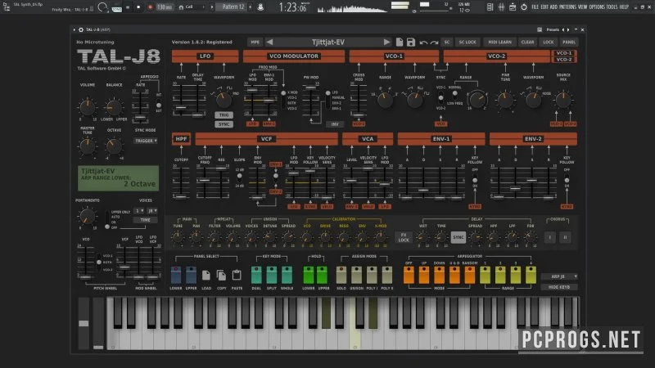Click the Master Tune knob
Image resolution: width=655 pixels, height=368 pixels.
click(x=88, y=146)
